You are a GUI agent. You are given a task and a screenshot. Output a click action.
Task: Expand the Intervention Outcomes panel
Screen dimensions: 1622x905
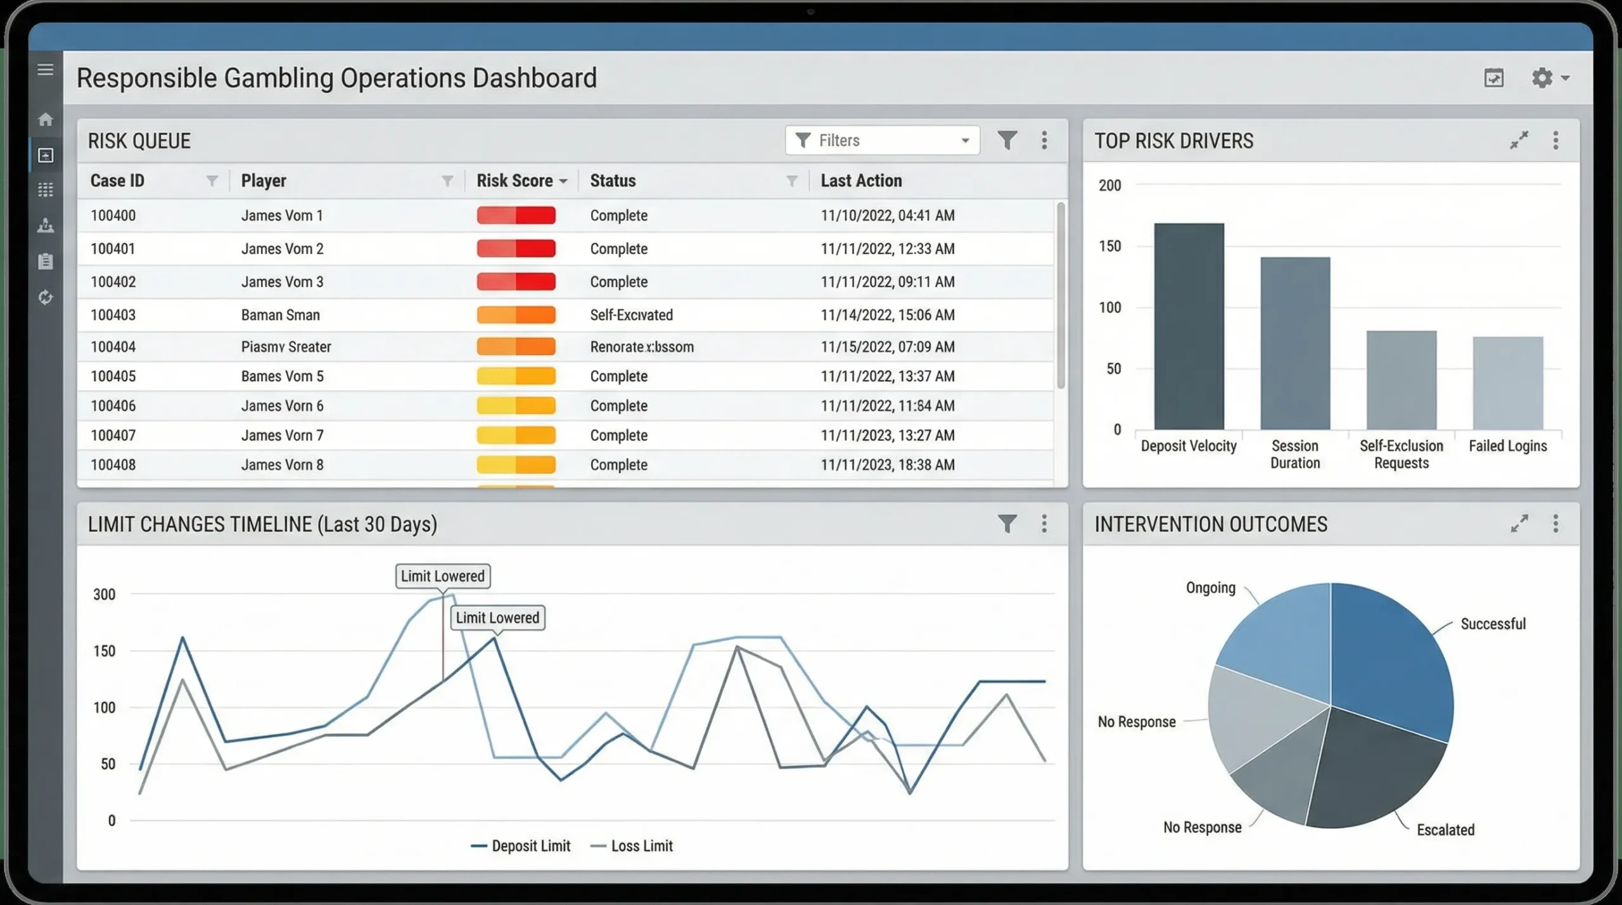1519,524
